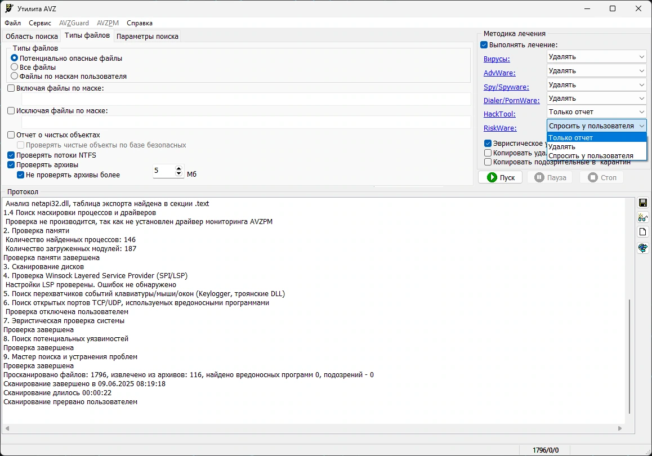652x456 pixels.
Task: Open the HackTool action dropdown
Action: pos(597,112)
